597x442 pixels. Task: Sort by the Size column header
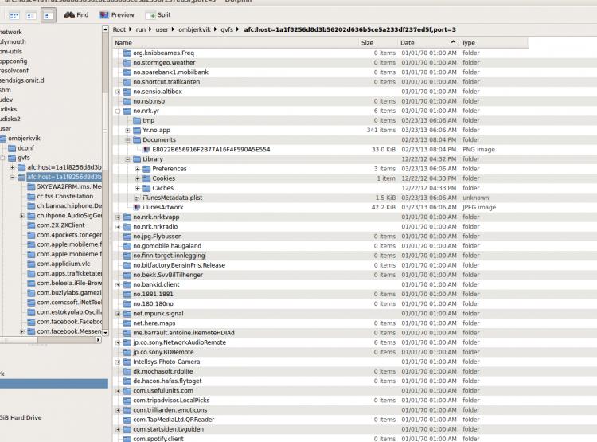pyautogui.click(x=377, y=43)
